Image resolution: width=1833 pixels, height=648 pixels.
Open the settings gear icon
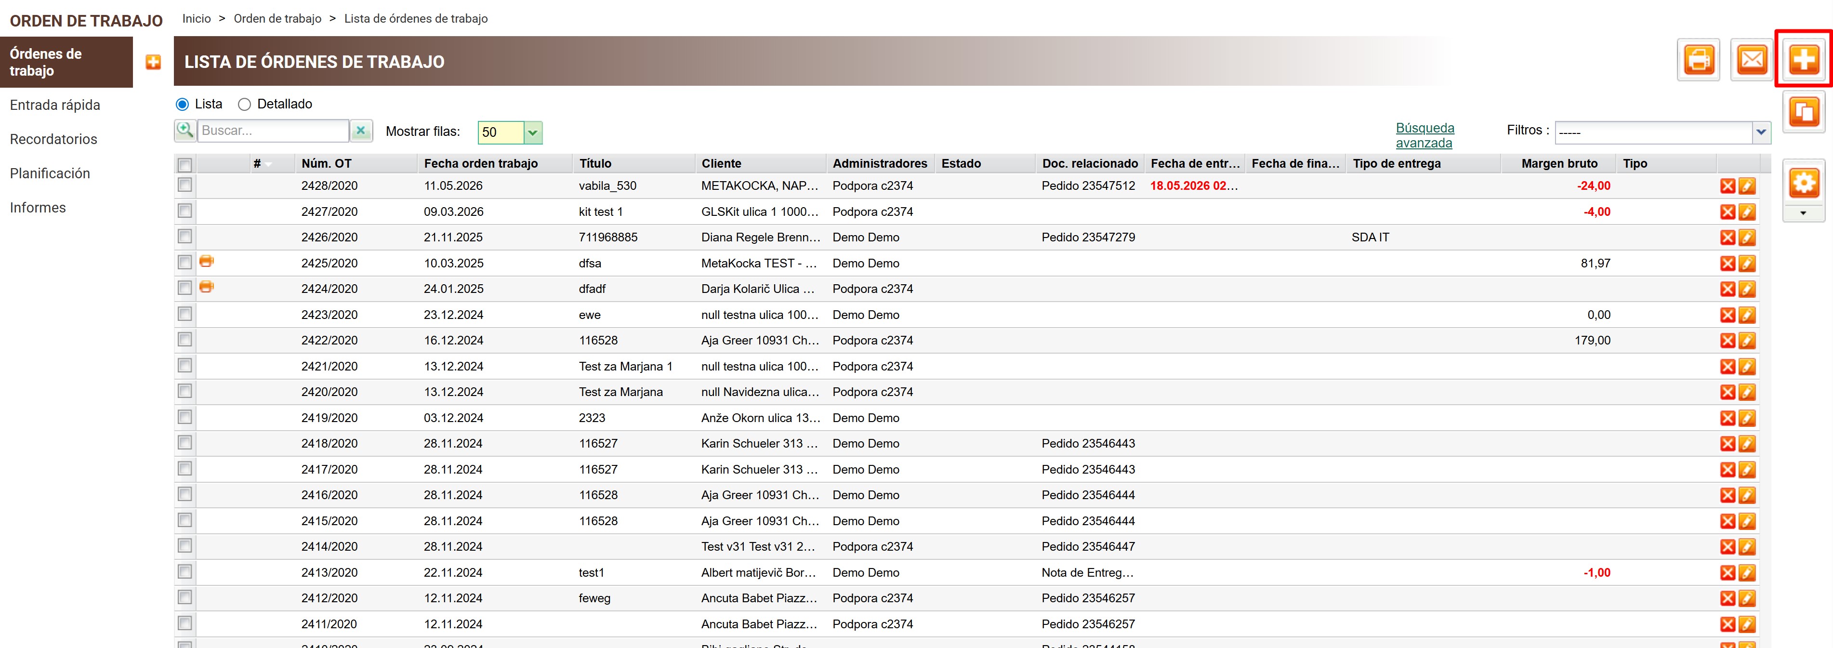pos(1804,183)
